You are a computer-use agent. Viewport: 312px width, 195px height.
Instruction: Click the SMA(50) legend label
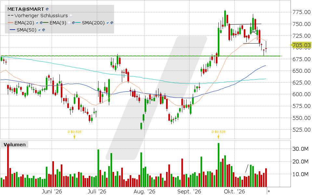point(26,30)
